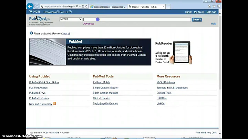Click the Sign Out link

(x=211, y=12)
